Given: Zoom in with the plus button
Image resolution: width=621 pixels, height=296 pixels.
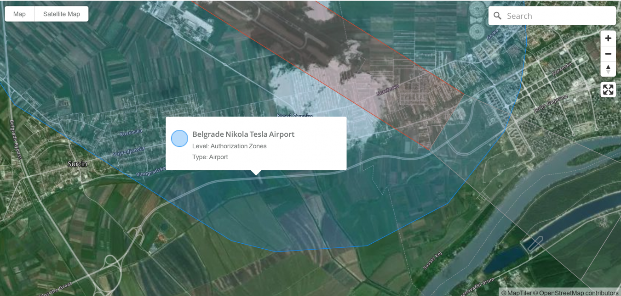Looking at the screenshot, I should (608, 39).
